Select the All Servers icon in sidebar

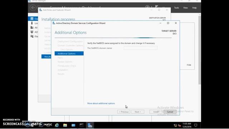click(32, 28)
